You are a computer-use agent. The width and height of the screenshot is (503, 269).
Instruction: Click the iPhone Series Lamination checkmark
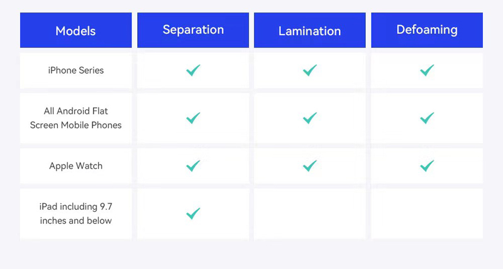pyautogui.click(x=310, y=70)
